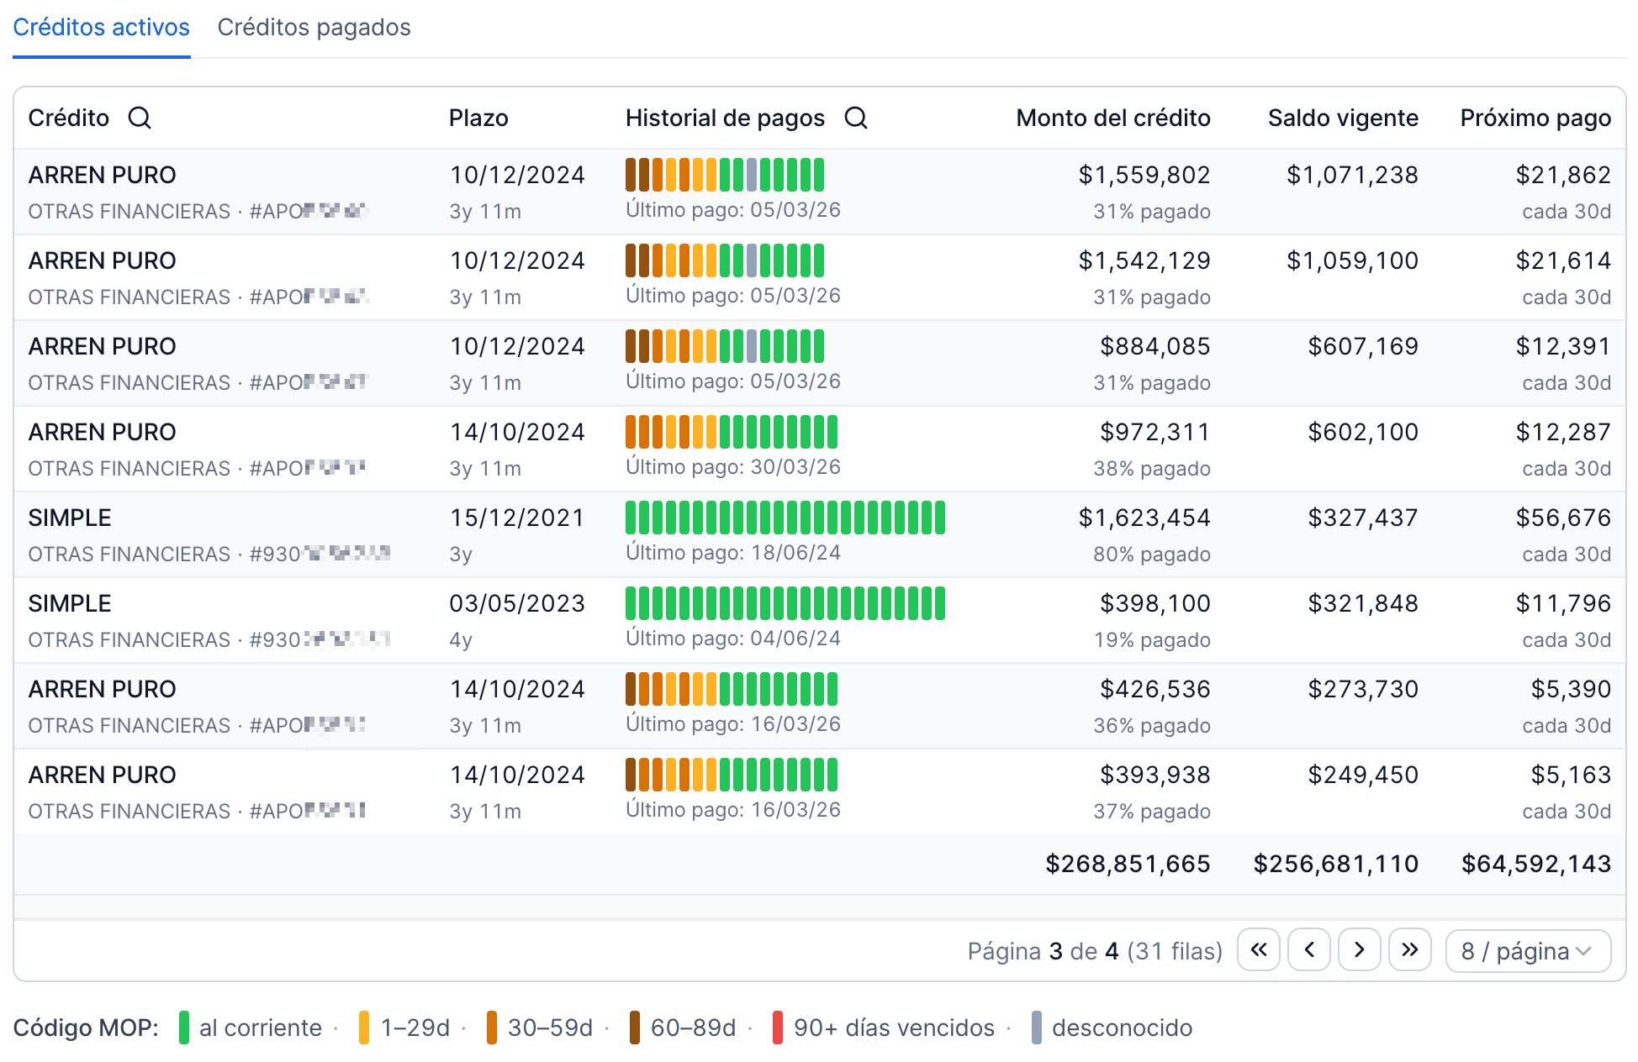
Task: Click the próximo pago value $5,390
Action: [1571, 689]
